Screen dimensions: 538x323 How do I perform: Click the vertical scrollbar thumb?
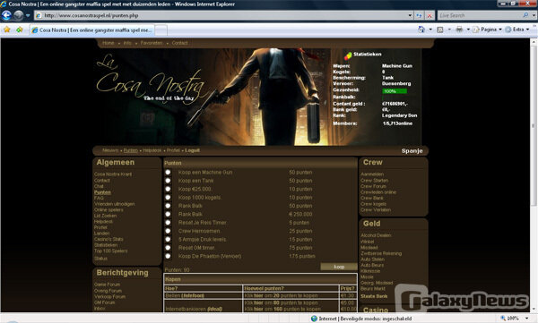pyautogui.click(x=534, y=126)
